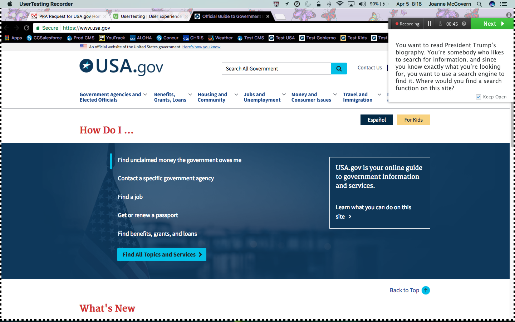Open the Notification Center list icon
This screenshot has height=322, width=515.
(504, 4)
